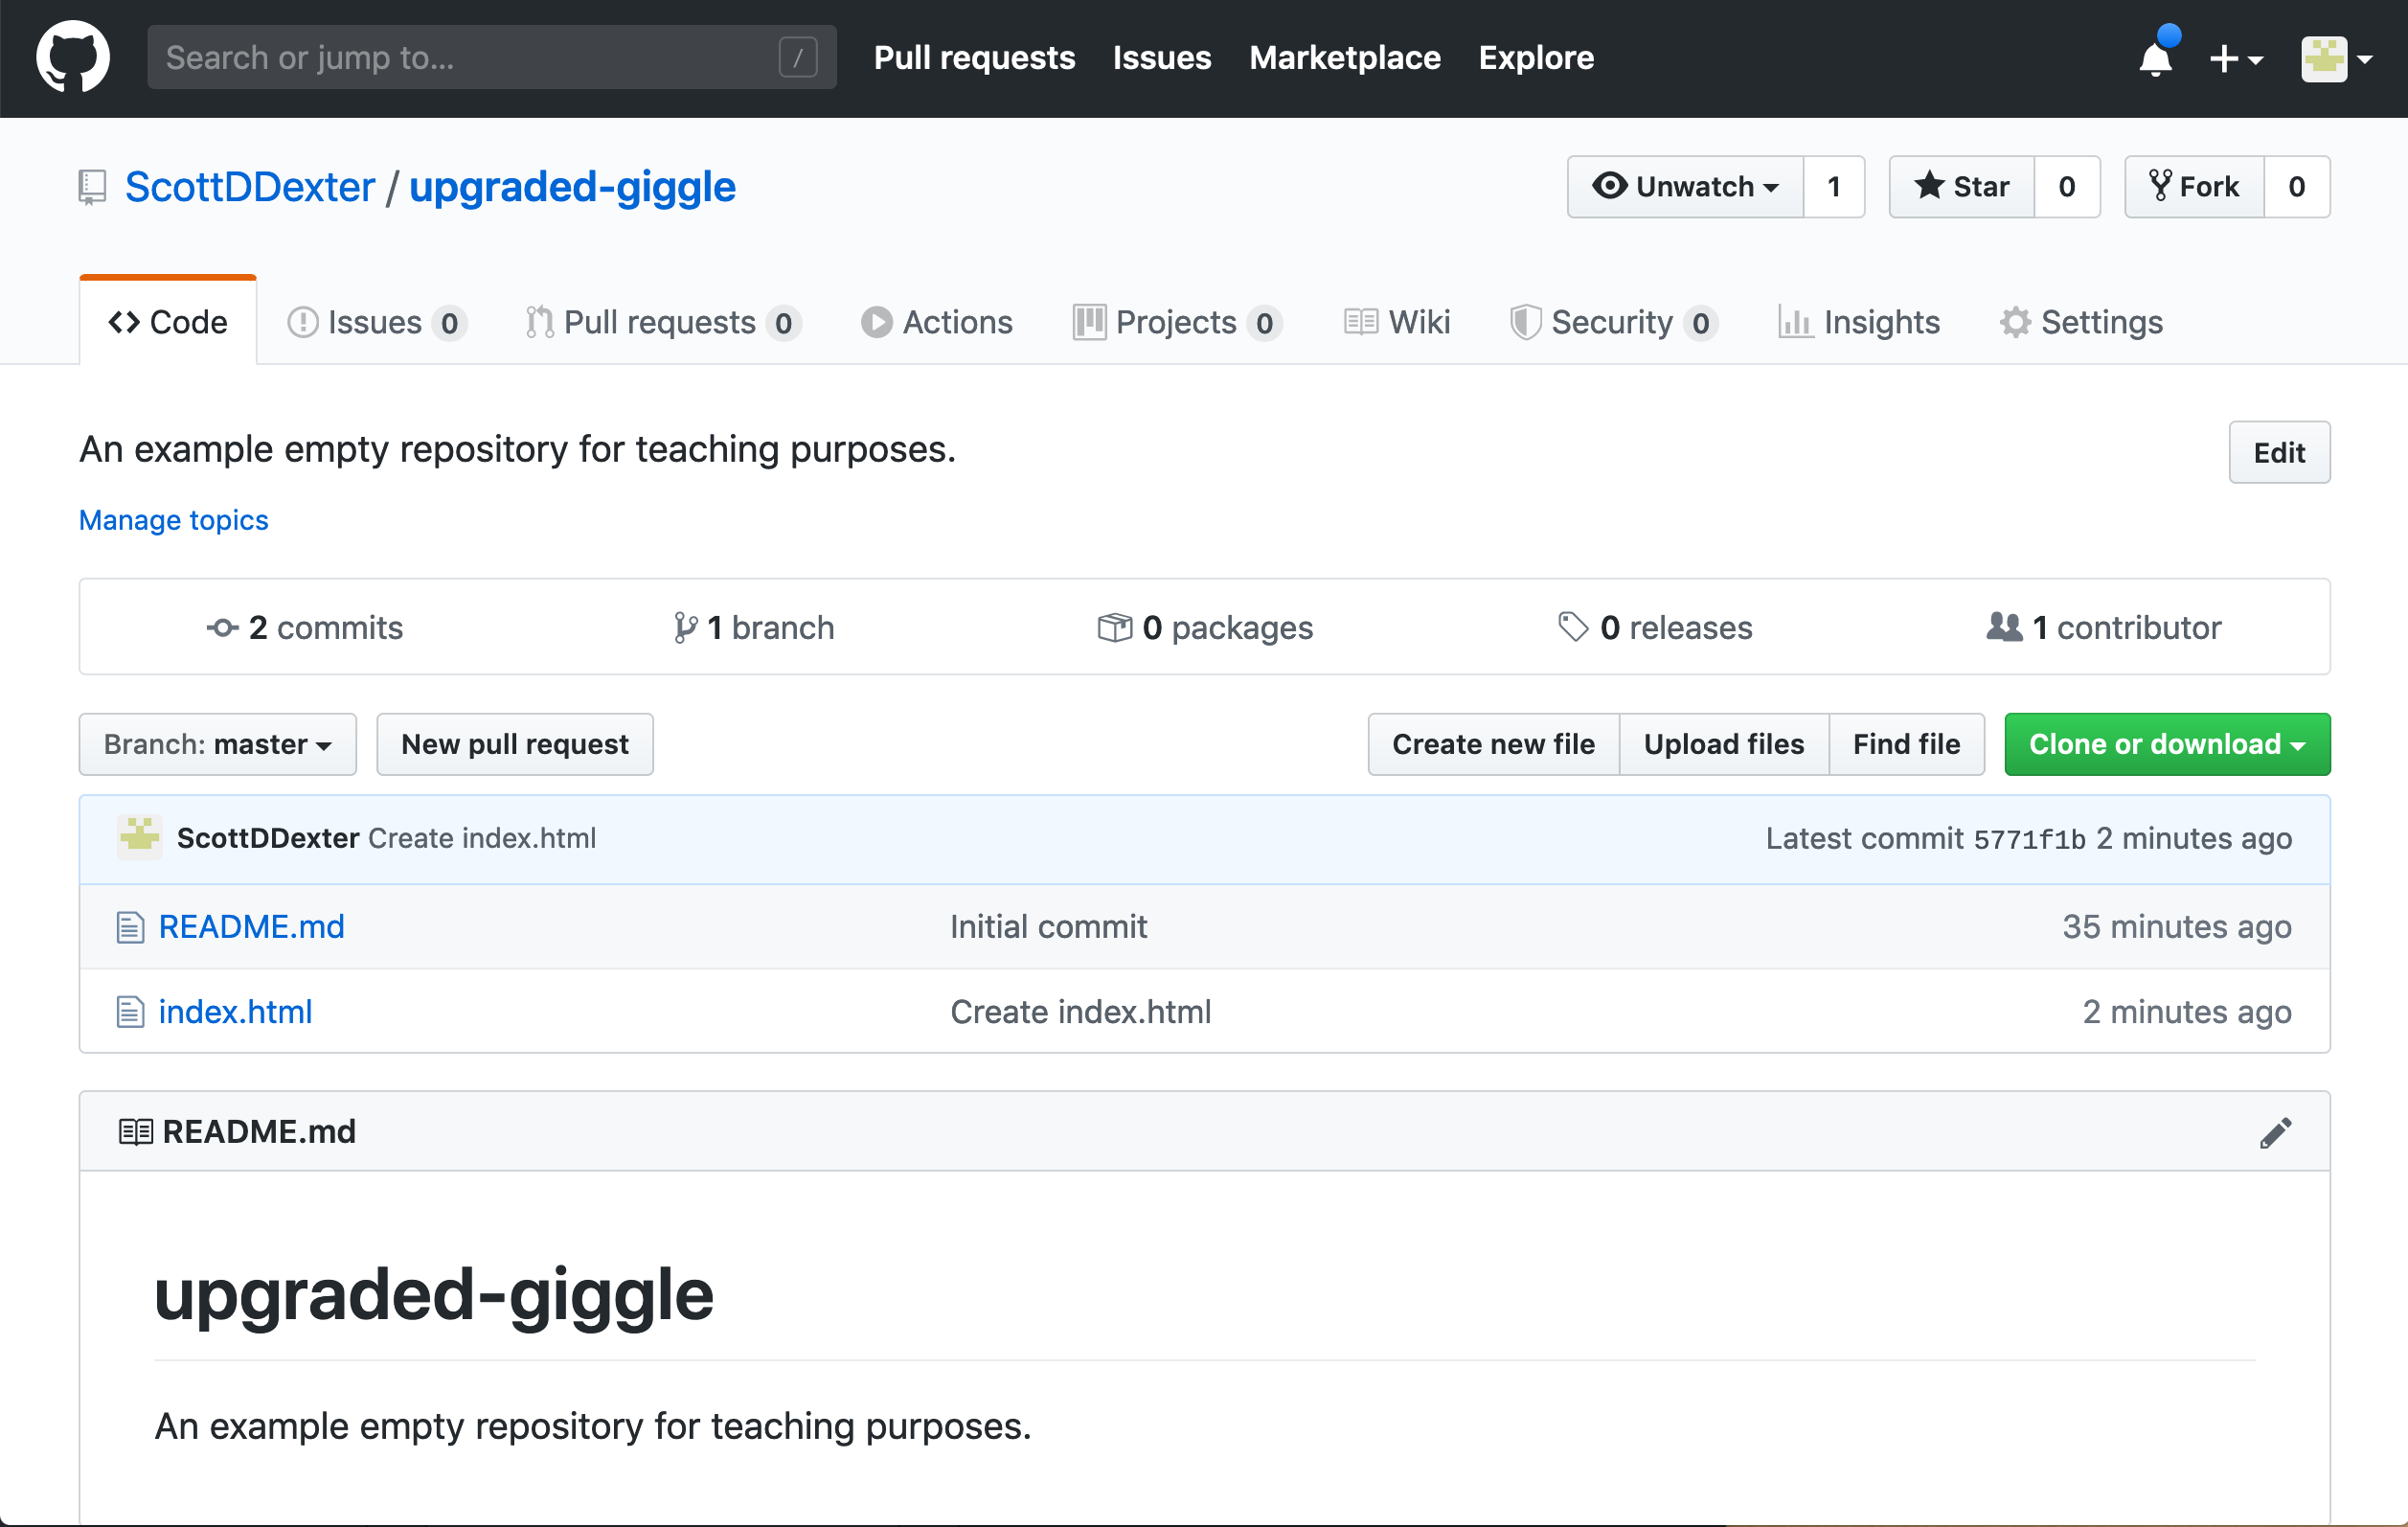This screenshot has width=2408, height=1527.
Task: View 1 branch
Action: tap(754, 628)
